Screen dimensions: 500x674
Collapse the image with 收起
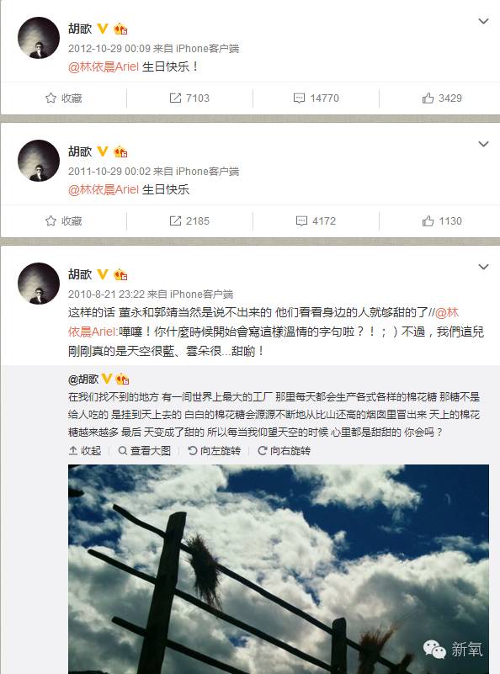(x=85, y=450)
